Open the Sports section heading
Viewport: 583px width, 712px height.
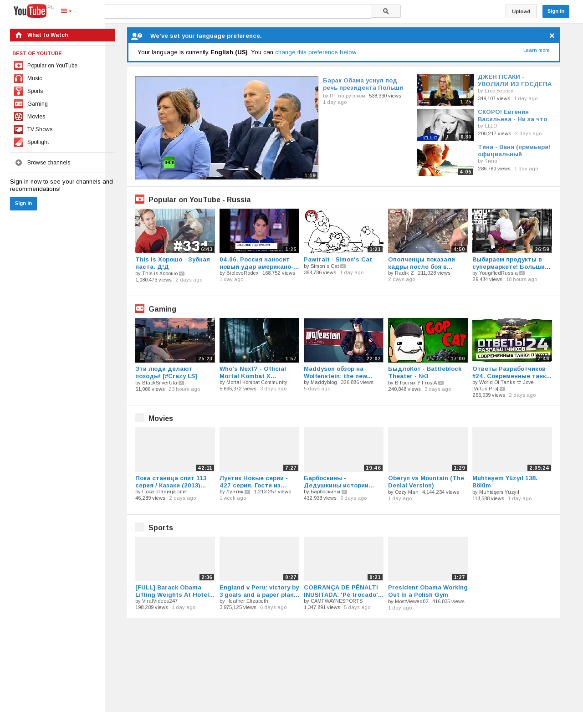coord(161,528)
